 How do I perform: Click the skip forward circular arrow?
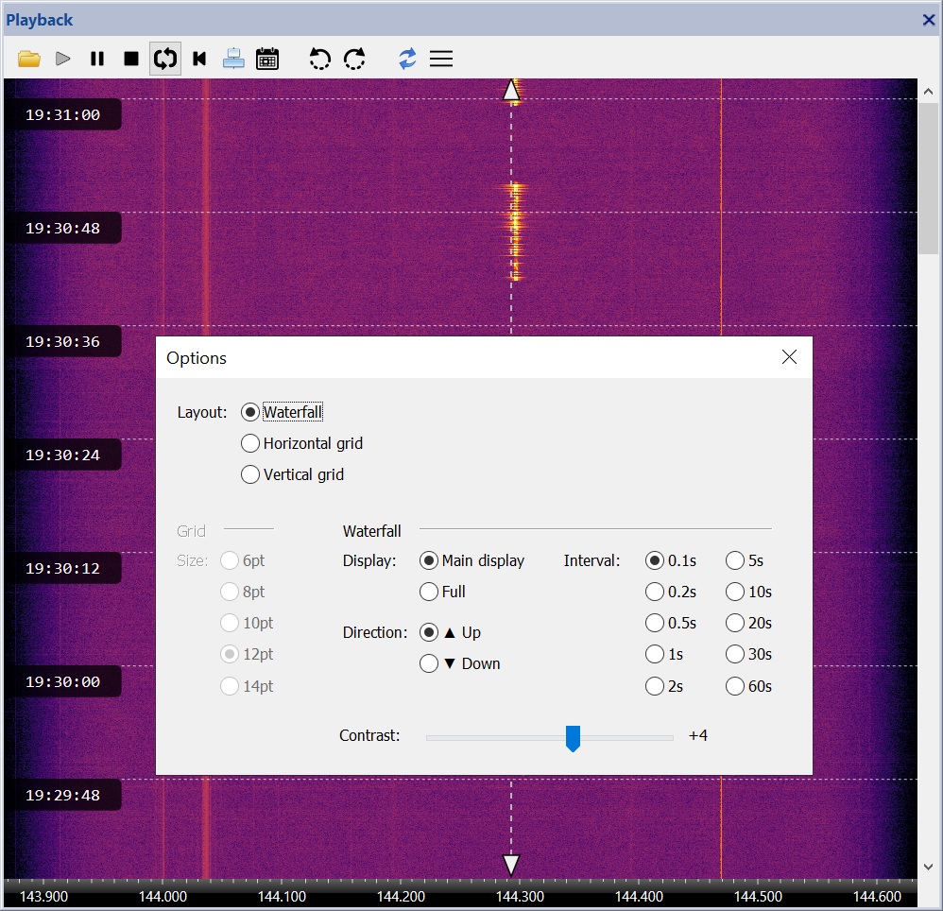coord(354,60)
